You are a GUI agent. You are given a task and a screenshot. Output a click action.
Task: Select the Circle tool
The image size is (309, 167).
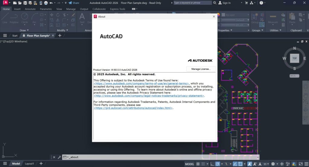pos(24,18)
